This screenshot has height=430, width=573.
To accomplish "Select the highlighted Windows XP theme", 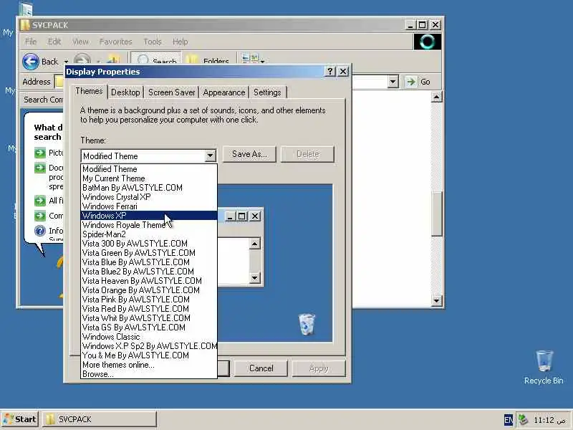I will click(x=149, y=216).
